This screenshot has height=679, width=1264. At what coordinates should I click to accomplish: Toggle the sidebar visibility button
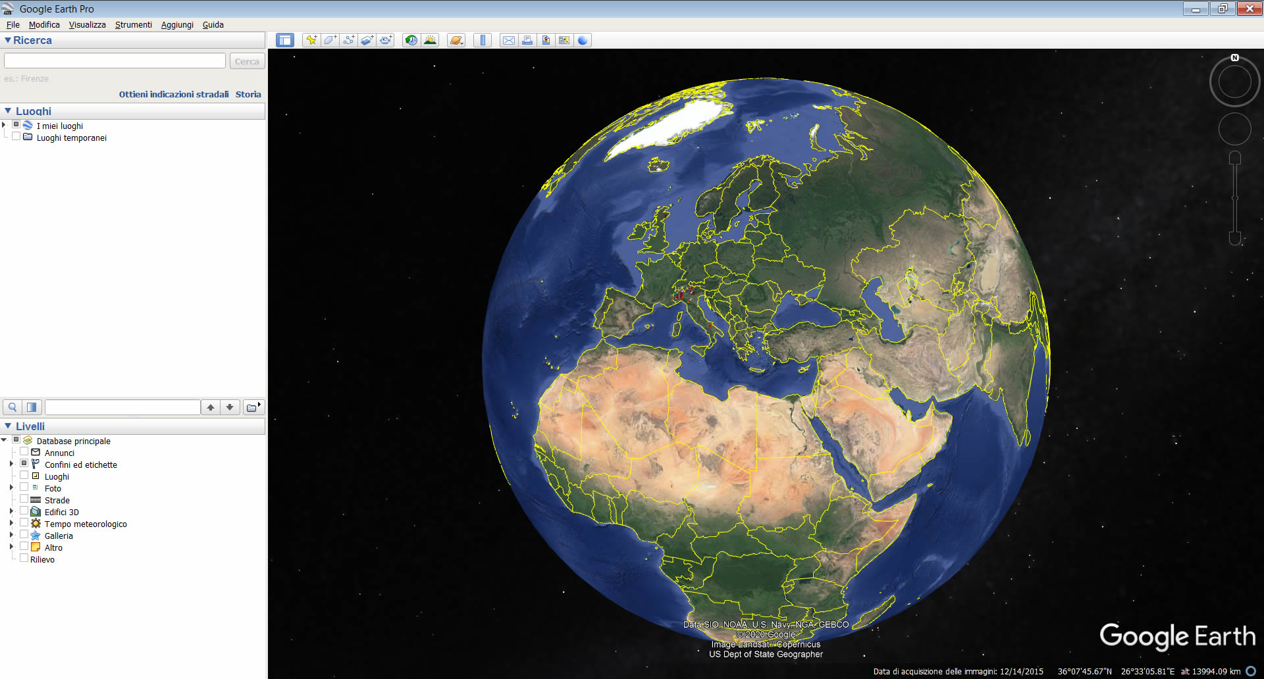click(x=285, y=40)
